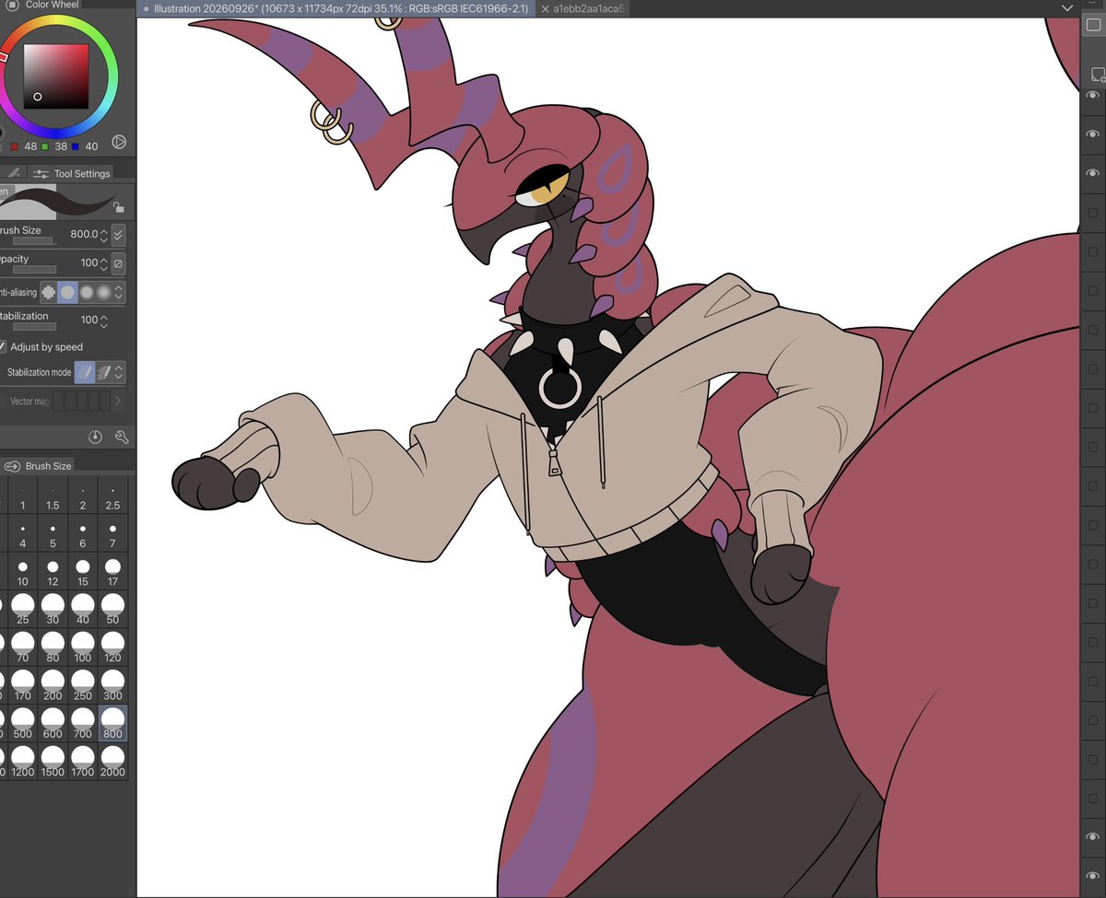The height and width of the screenshot is (898, 1106).
Task: Select brush size preset 50
Action: click(x=112, y=610)
